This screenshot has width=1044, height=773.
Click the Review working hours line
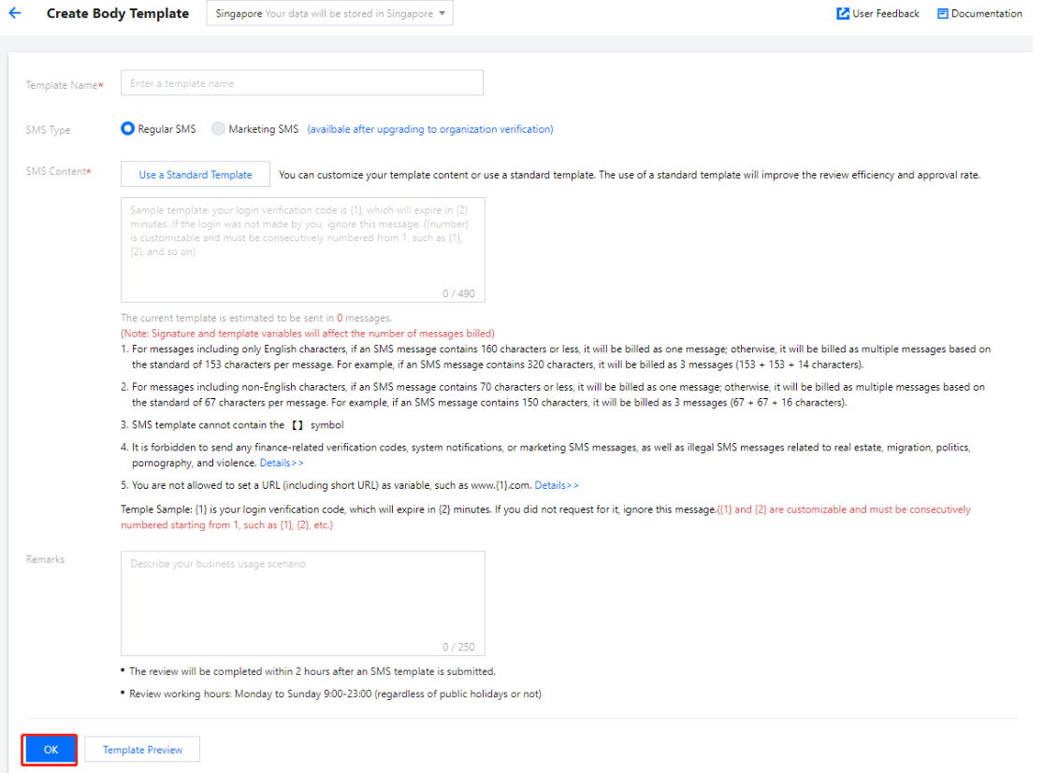point(335,694)
